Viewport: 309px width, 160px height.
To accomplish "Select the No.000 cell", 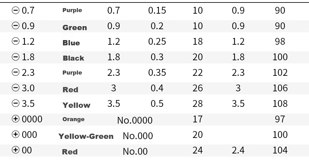I will (138, 136).
